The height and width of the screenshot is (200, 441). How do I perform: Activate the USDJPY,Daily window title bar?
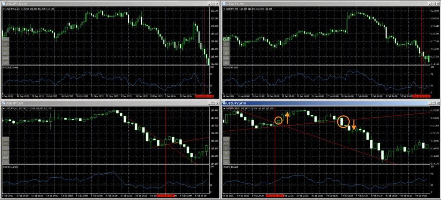point(110,3)
